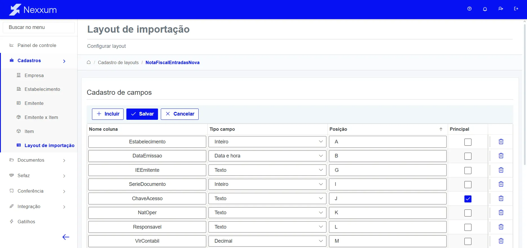527x248 pixels.
Task: Check Principal for the IEEmitente row
Action: tap(468, 171)
